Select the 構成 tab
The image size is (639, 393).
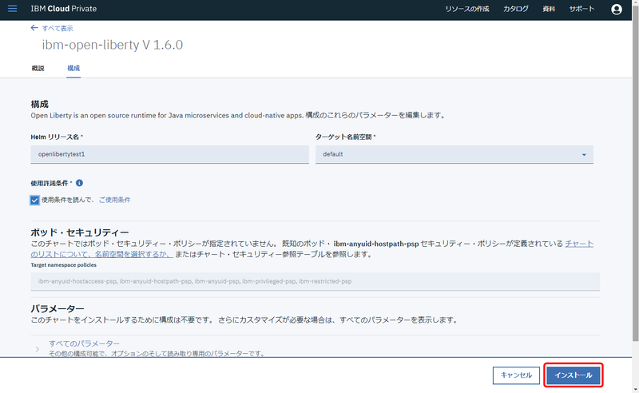coord(73,68)
